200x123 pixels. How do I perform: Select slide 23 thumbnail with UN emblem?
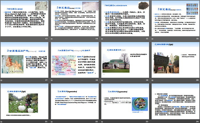click(125, 101)
